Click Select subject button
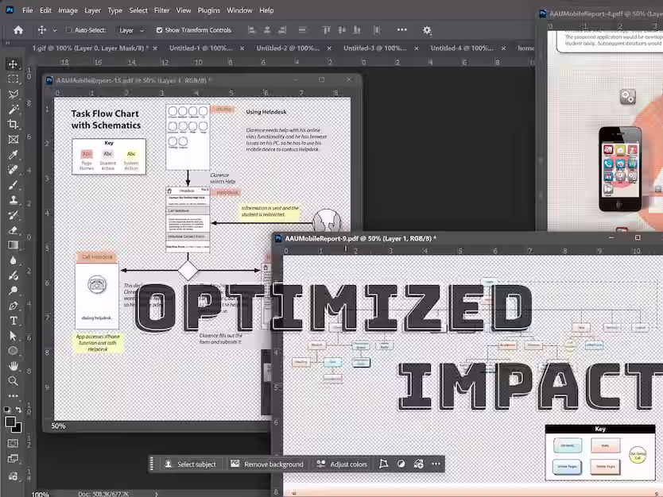Screen dimensions: 663x497 190,464
